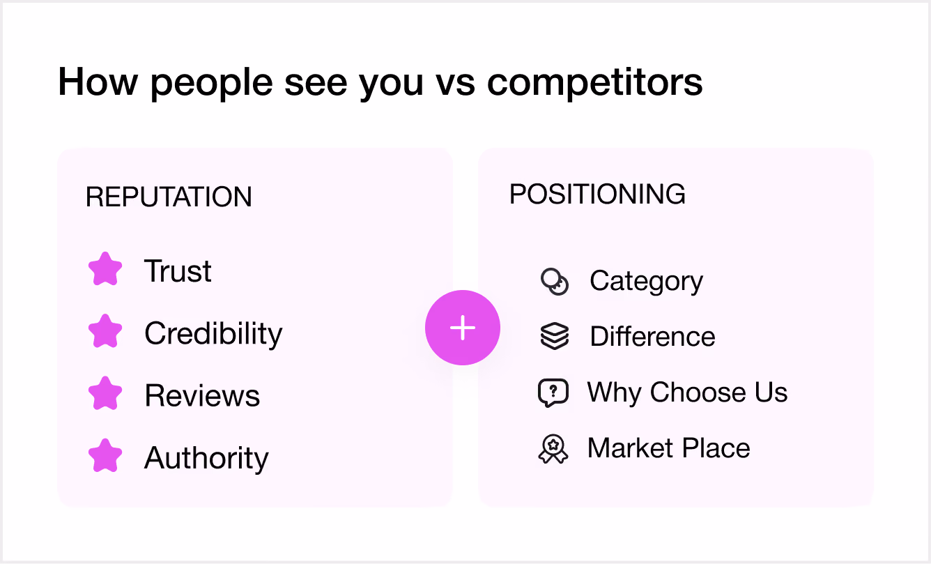931x564 pixels.
Task: Select the Credibility label
Action: tap(213, 334)
